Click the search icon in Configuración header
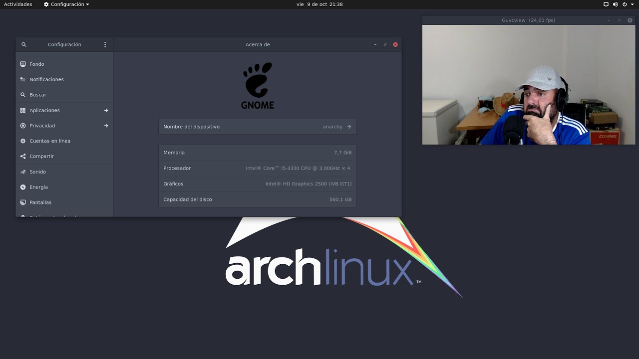Screen dimensions: 639x359 (x=23, y=44)
